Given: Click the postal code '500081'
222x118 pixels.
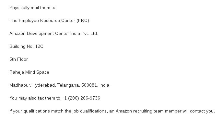Looking at the screenshot, I should (x=89, y=85).
